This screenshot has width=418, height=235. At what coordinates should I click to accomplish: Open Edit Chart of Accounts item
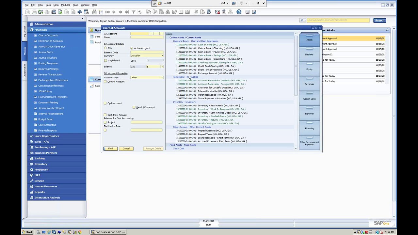(50, 41)
